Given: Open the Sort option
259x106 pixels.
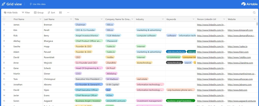Looking at the screenshot, I should [51, 13].
